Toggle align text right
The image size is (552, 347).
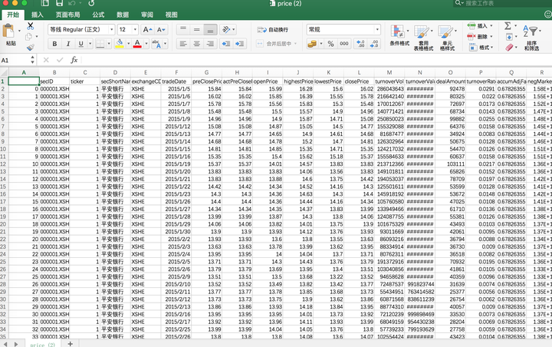tap(210, 44)
